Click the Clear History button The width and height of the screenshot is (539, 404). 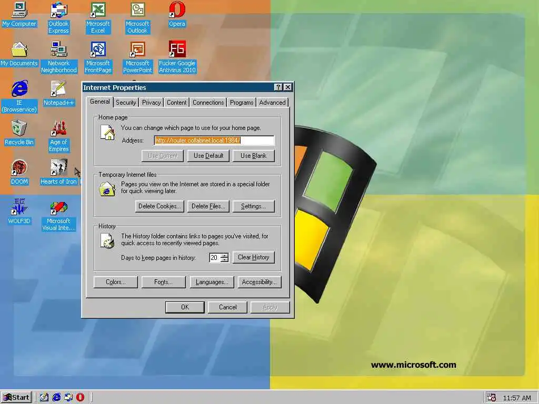click(x=253, y=257)
